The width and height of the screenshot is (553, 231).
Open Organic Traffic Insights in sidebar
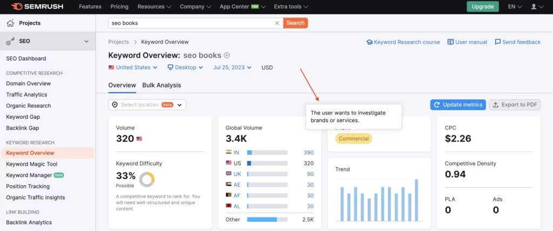pyautogui.click(x=36, y=198)
